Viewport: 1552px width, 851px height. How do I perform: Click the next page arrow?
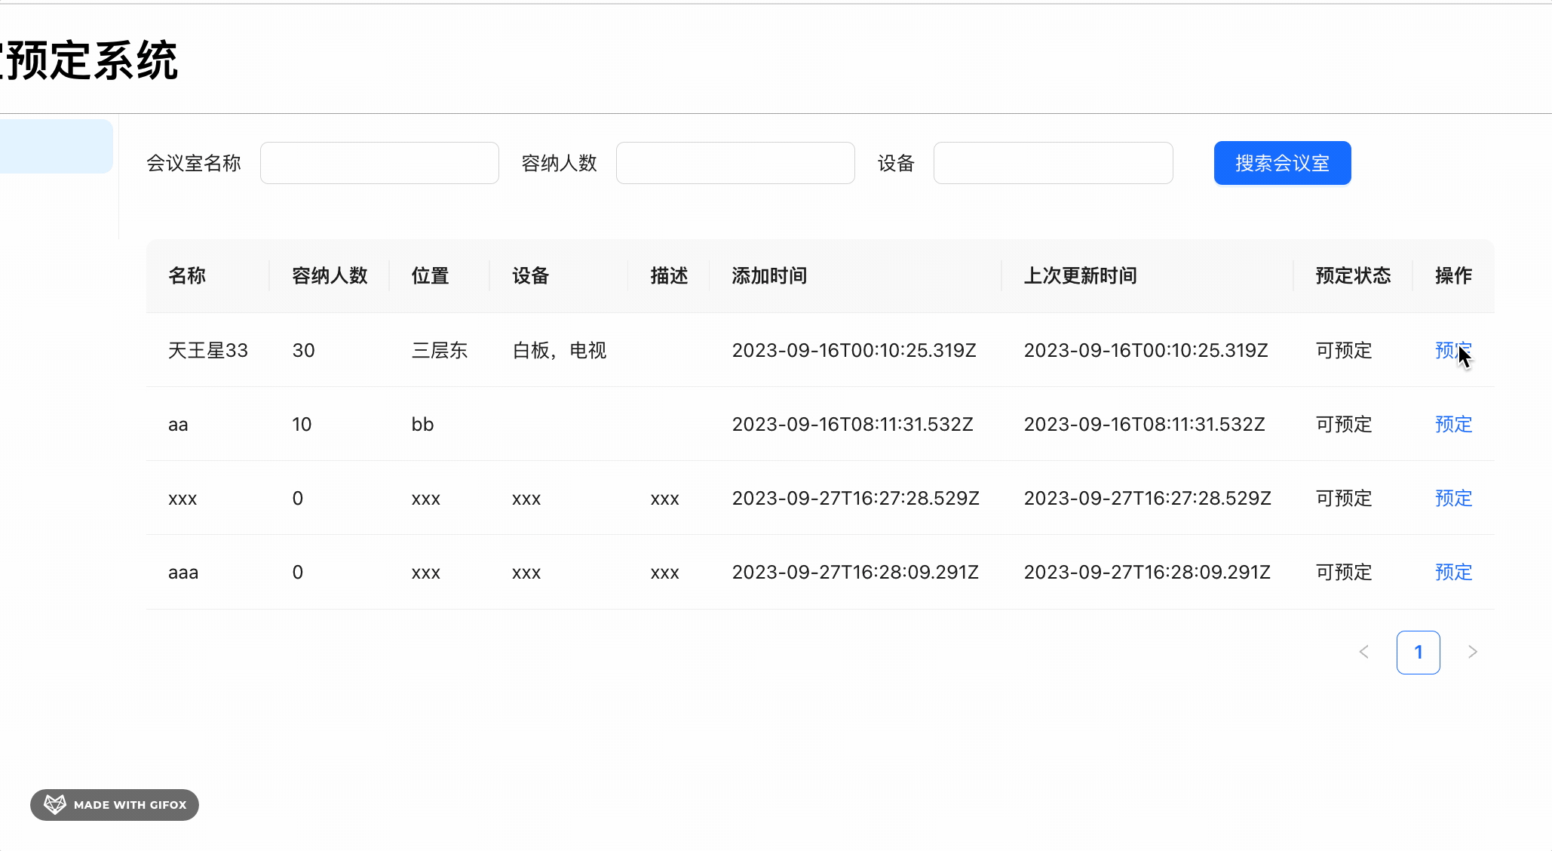point(1472,652)
